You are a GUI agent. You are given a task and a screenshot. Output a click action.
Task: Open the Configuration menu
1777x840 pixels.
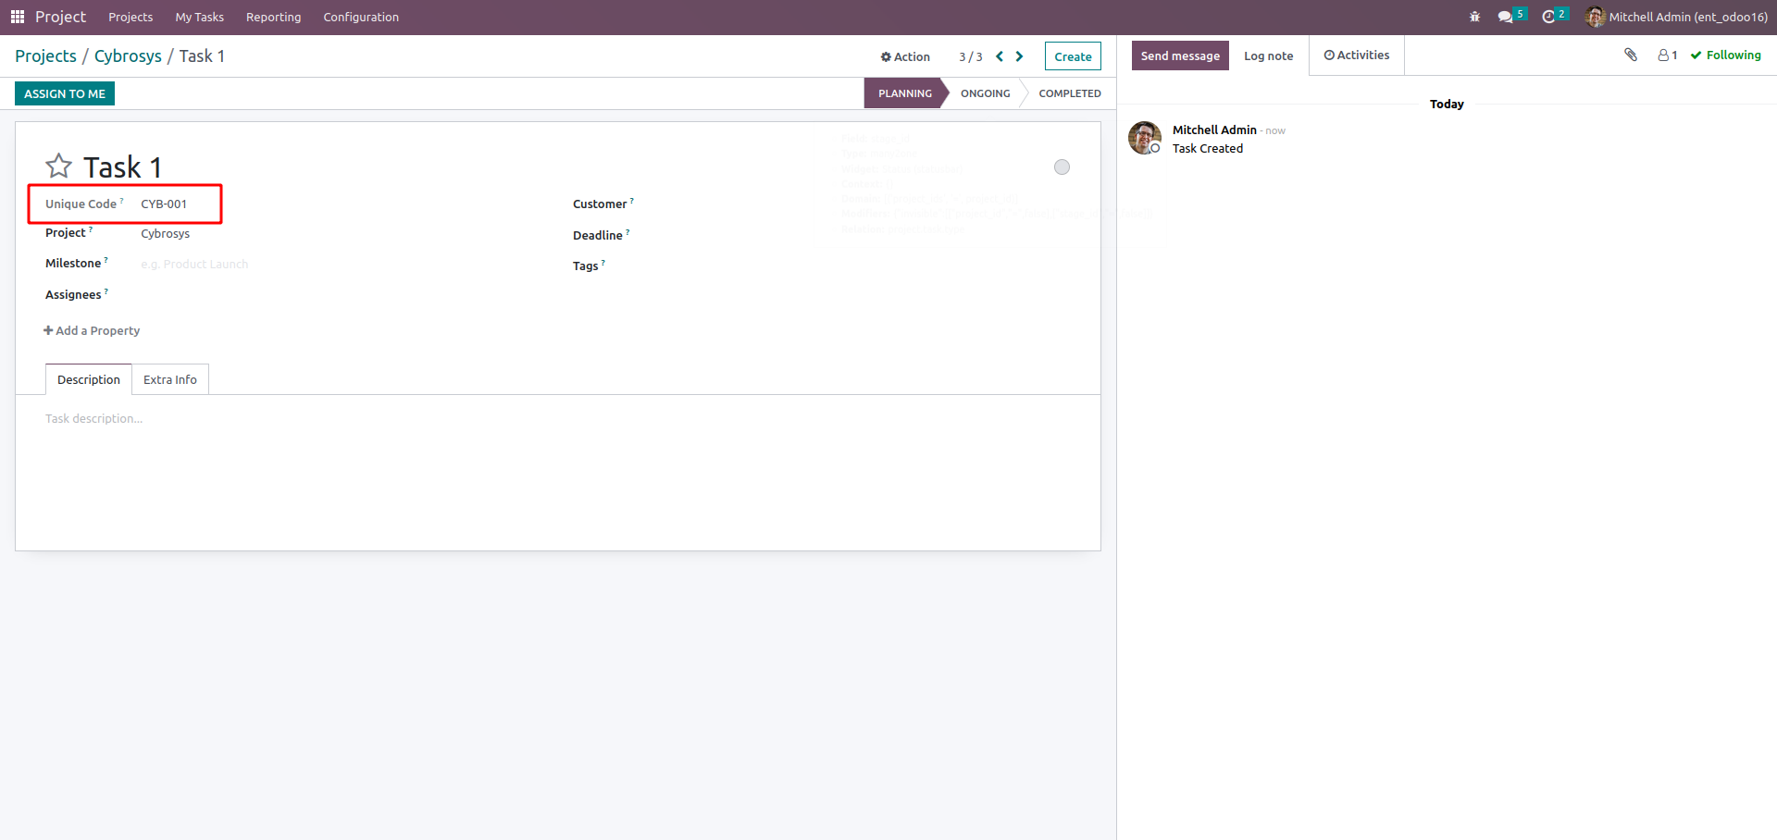point(361,17)
